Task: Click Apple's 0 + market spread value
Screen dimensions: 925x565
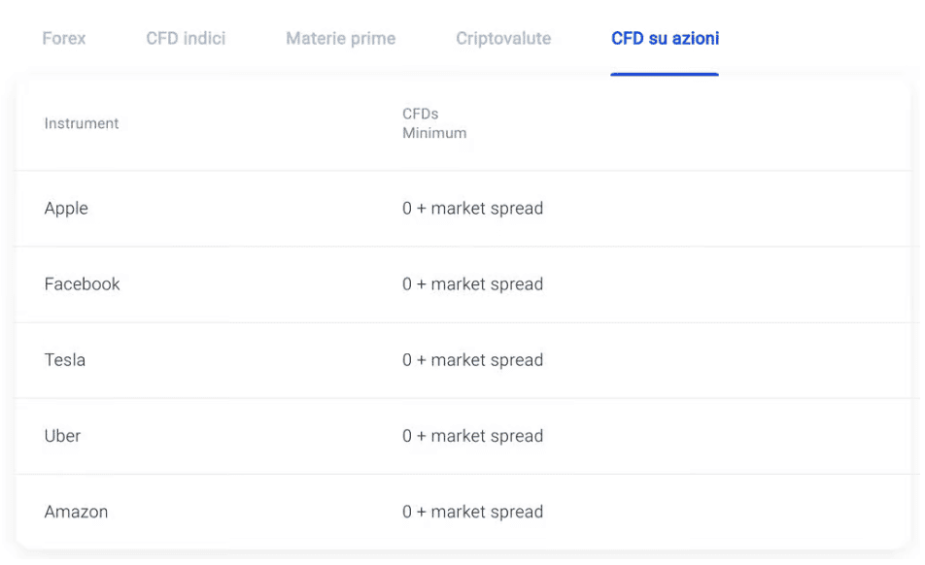Action: [x=472, y=209]
